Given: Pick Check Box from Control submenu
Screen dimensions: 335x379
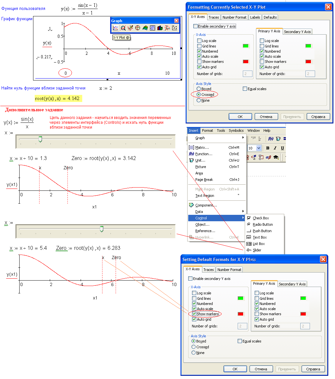Looking at the screenshot, I should [x=265, y=218].
